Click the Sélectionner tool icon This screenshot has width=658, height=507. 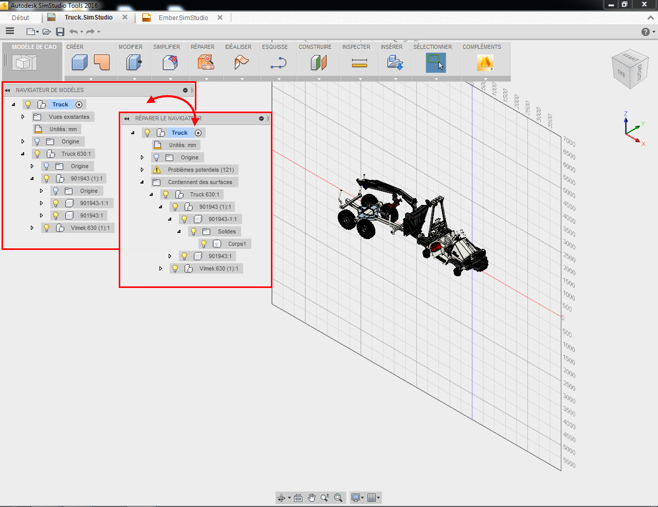(435, 63)
